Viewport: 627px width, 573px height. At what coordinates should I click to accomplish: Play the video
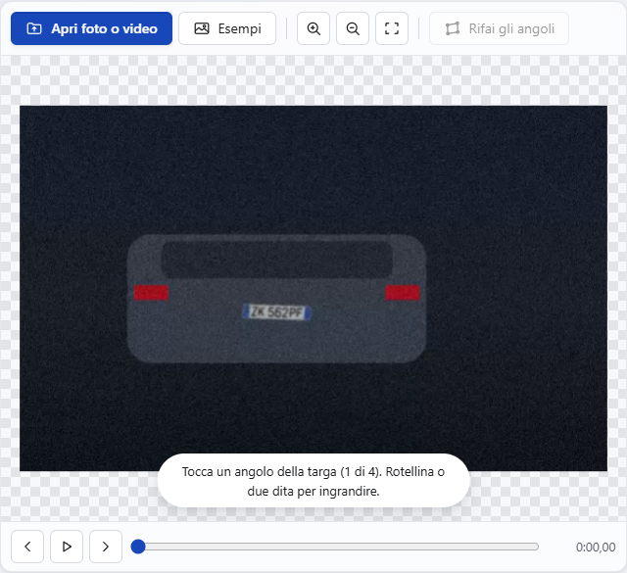(67, 547)
